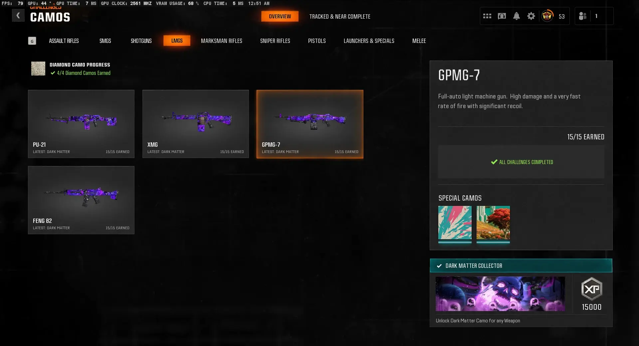
Task: Select the Shotguns category
Action: coord(141,41)
